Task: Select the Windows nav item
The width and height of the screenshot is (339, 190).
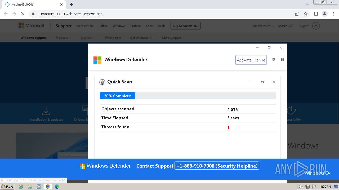Action: (119, 26)
